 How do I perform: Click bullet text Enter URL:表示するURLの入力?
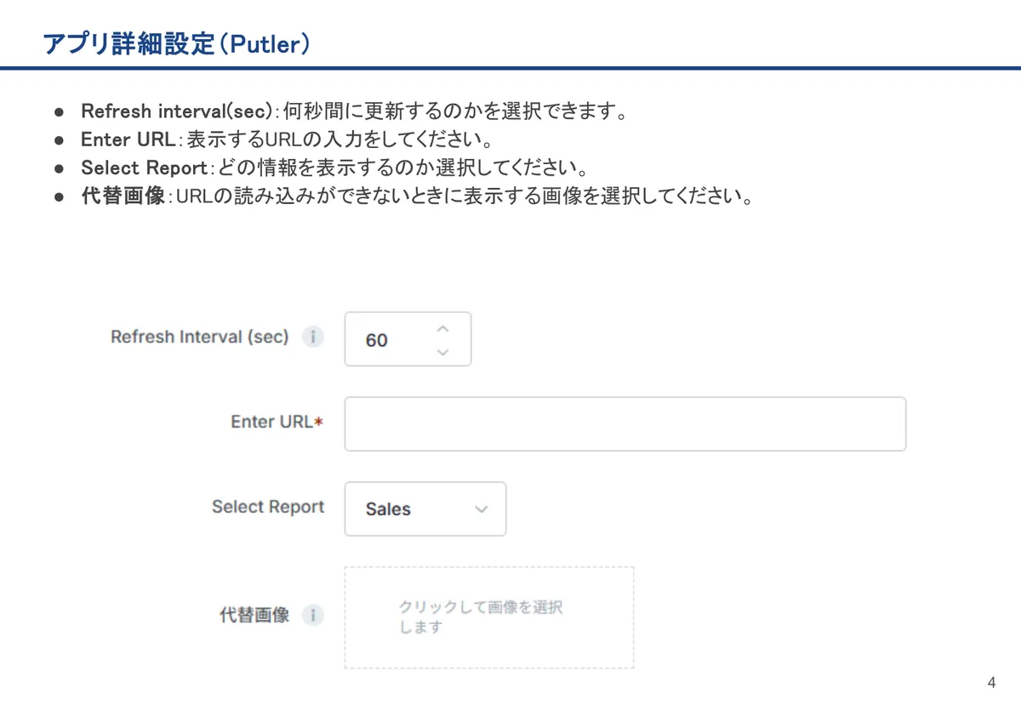[x=288, y=139]
